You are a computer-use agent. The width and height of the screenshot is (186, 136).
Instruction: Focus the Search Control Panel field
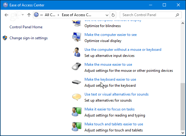pos(151,15)
